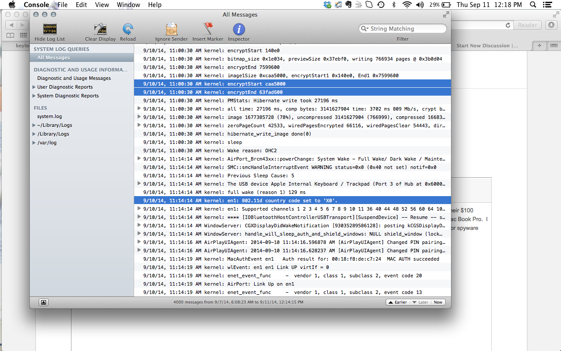This screenshot has height=351, width=561.
Task: Expand the 'en1: Supported channels' log entry
Action: pyautogui.click(x=139, y=208)
